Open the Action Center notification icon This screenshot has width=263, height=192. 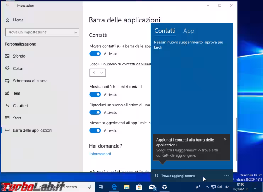(255, 187)
